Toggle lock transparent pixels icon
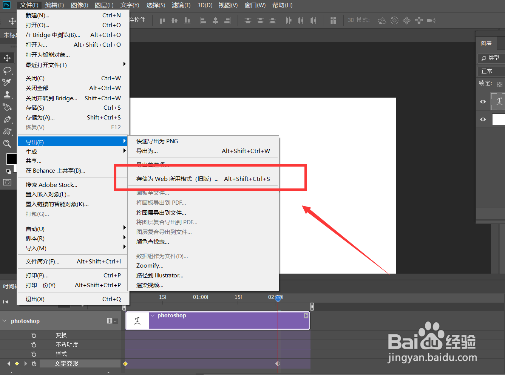This screenshot has height=375, width=505. click(500, 84)
